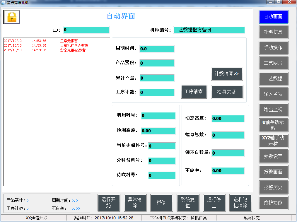The image size is (297, 222).
Task: Switch to the 自动画面 screen
Action: [x=273, y=17]
